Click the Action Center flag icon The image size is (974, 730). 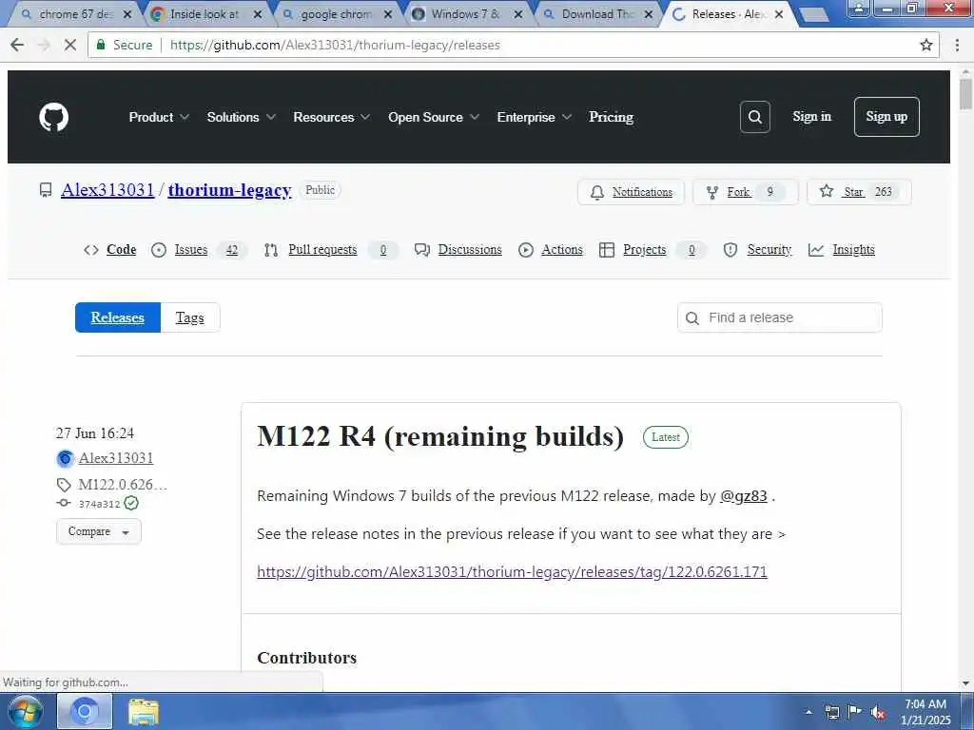click(x=855, y=711)
